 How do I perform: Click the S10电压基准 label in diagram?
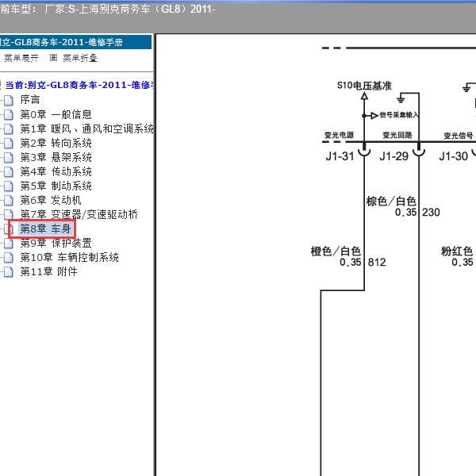pos(364,86)
